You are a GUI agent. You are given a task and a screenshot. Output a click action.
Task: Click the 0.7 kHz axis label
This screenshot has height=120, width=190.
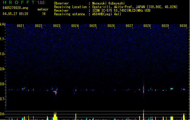[x=3, y=99]
